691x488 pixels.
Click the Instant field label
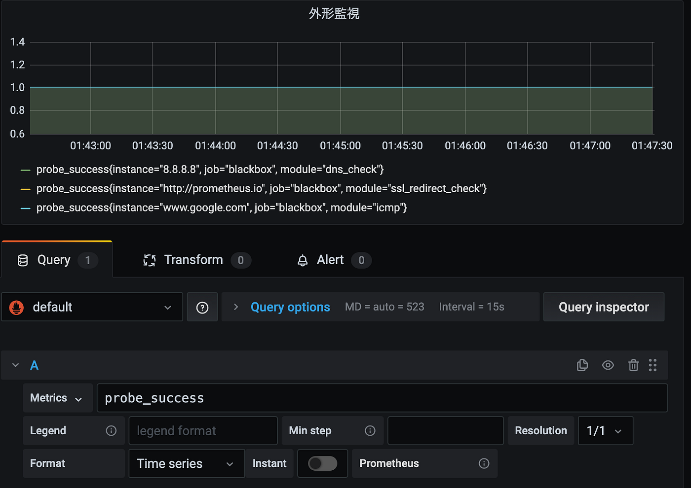coord(269,463)
